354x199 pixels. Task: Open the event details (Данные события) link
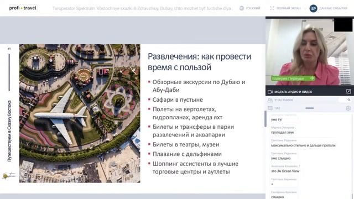(x=333, y=8)
